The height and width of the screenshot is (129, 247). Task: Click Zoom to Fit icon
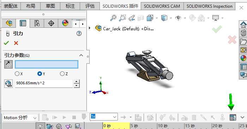click(113, 18)
